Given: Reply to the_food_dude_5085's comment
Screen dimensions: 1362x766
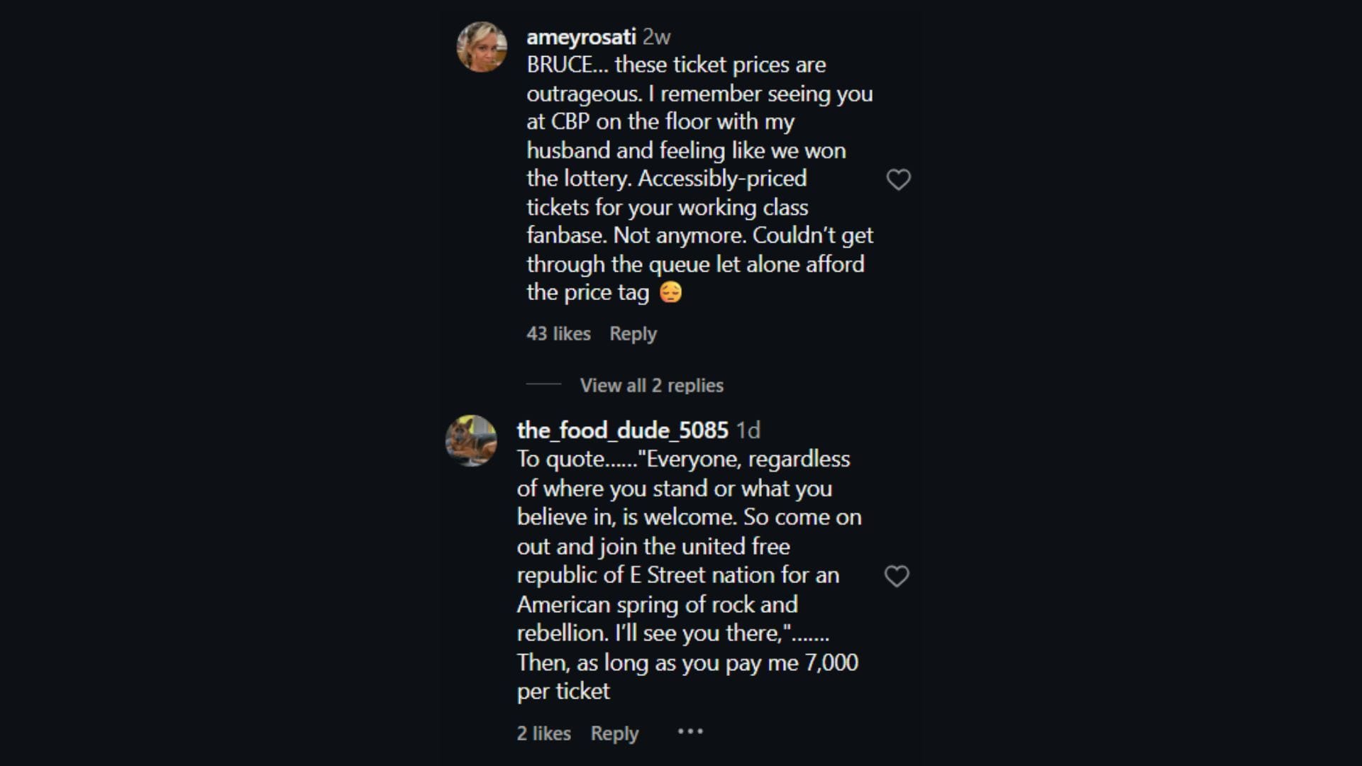Looking at the screenshot, I should pyautogui.click(x=614, y=733).
